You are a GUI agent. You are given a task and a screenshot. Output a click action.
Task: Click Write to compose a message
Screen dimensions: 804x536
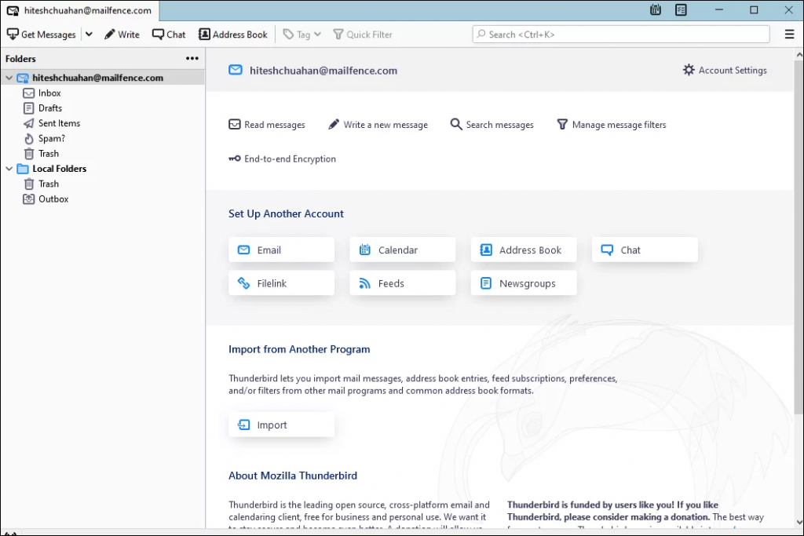(122, 35)
